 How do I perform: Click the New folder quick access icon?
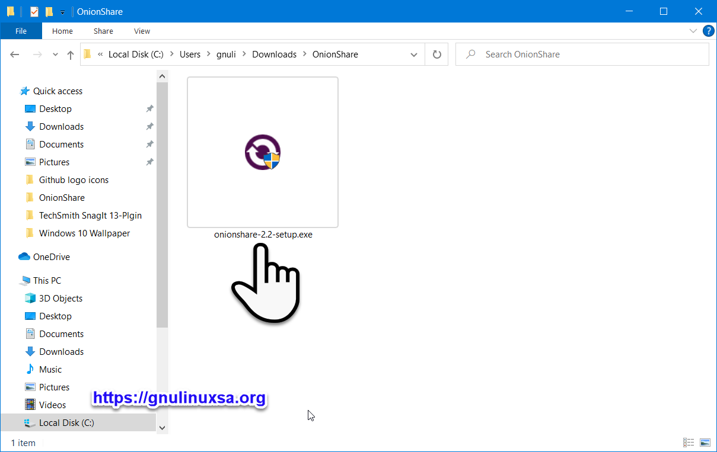[49, 11]
